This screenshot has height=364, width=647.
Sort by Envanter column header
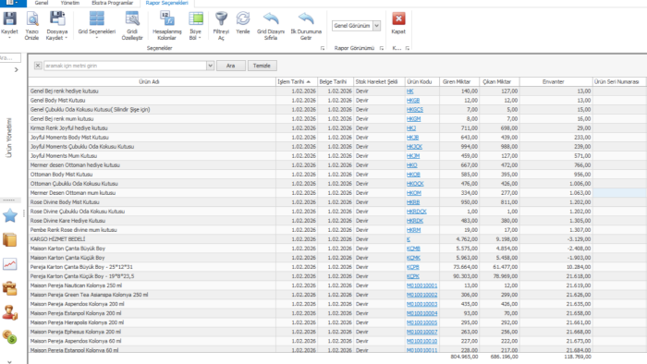555,81
